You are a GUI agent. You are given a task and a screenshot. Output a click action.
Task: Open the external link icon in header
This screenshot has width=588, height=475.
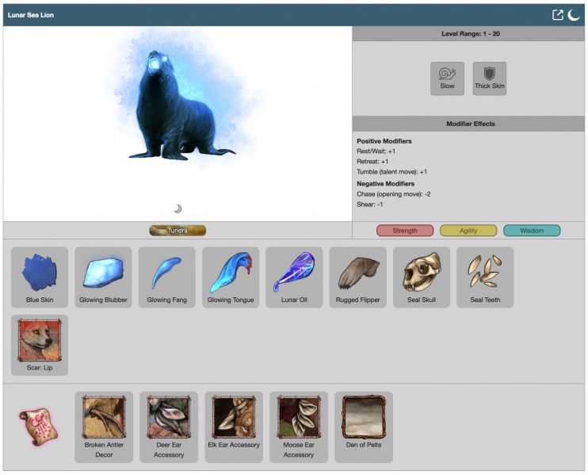coord(558,15)
